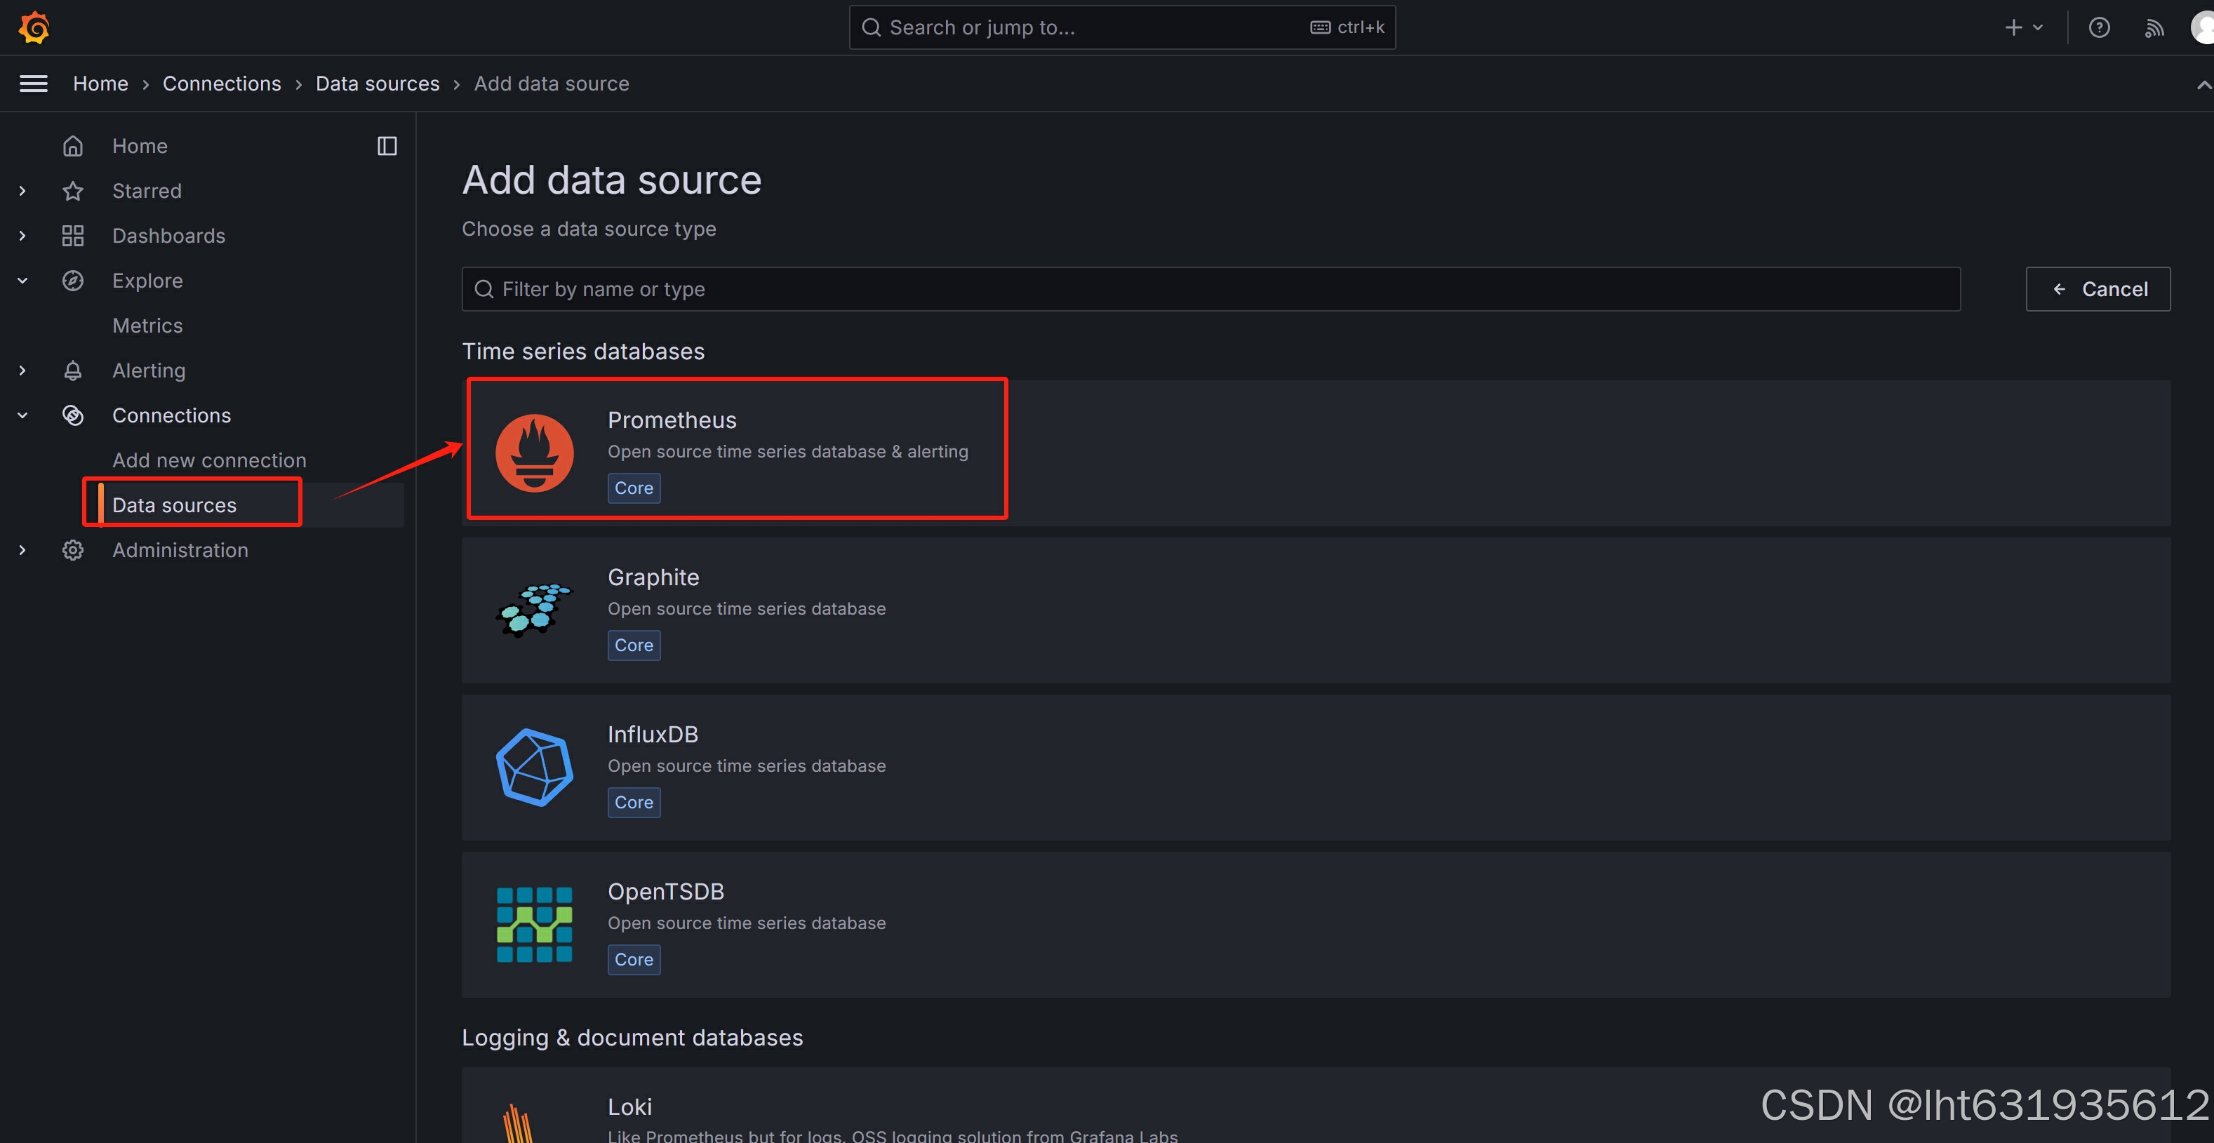Go to Connections breadcrumb link

click(x=222, y=83)
